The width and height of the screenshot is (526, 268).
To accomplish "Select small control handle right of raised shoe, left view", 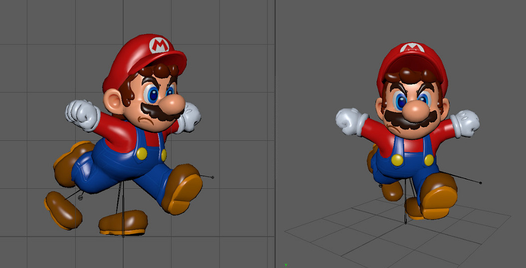I will (x=213, y=177).
